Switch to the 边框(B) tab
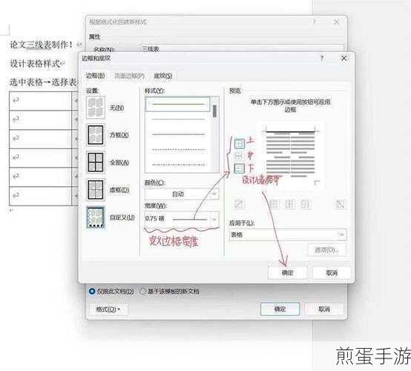Image resolution: width=411 pixels, height=371 pixels. (95, 76)
